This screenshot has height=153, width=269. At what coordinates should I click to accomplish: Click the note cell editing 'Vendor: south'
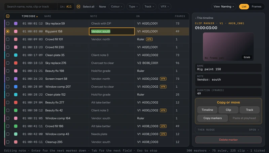pos(112,31)
